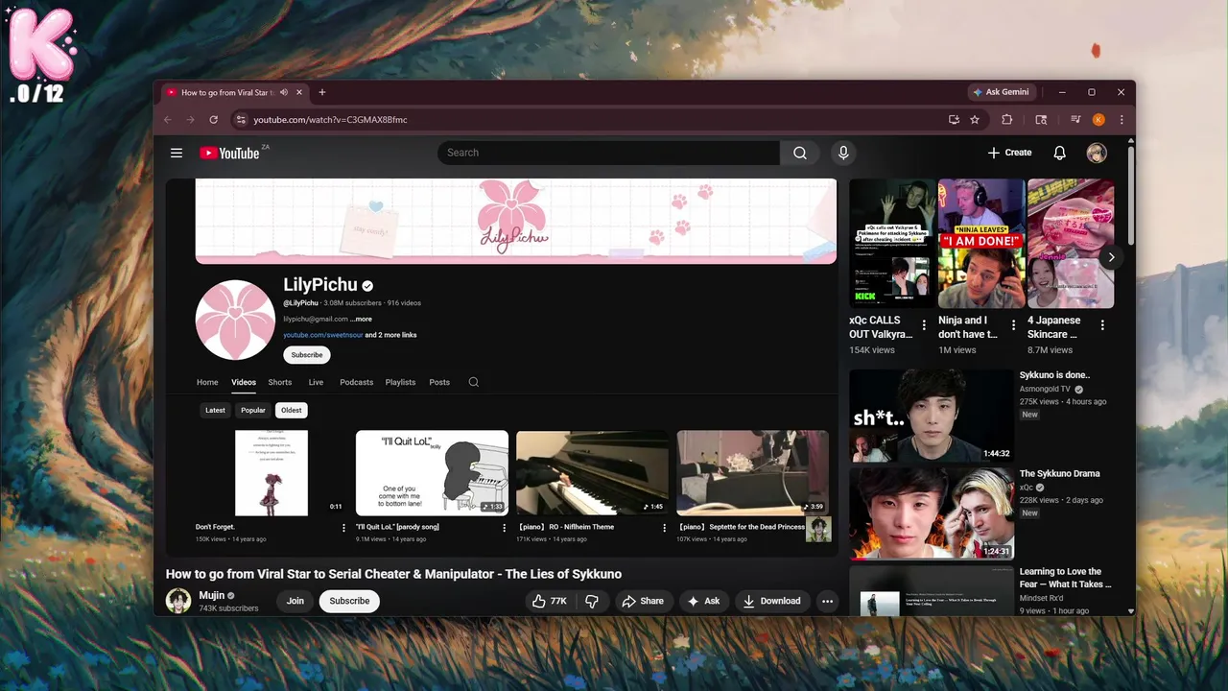Dislike the Sykkuno video
Image resolution: width=1228 pixels, height=691 pixels.
click(592, 601)
